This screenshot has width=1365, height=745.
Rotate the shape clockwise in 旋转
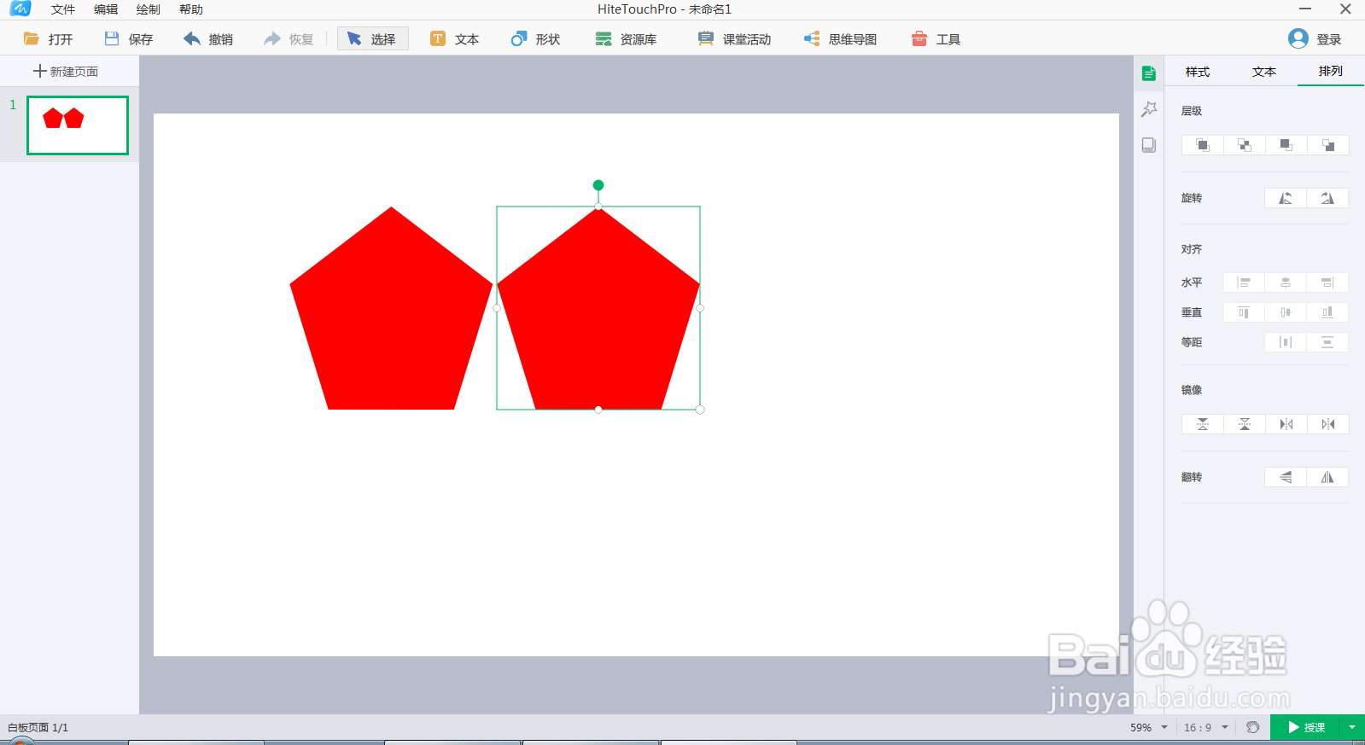click(x=1327, y=198)
